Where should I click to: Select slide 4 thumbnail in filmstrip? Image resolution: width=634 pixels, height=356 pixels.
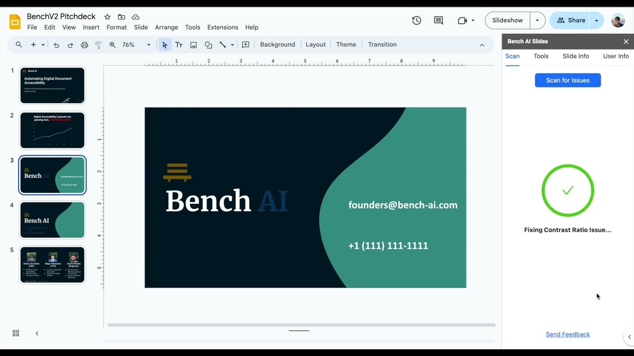pyautogui.click(x=53, y=220)
